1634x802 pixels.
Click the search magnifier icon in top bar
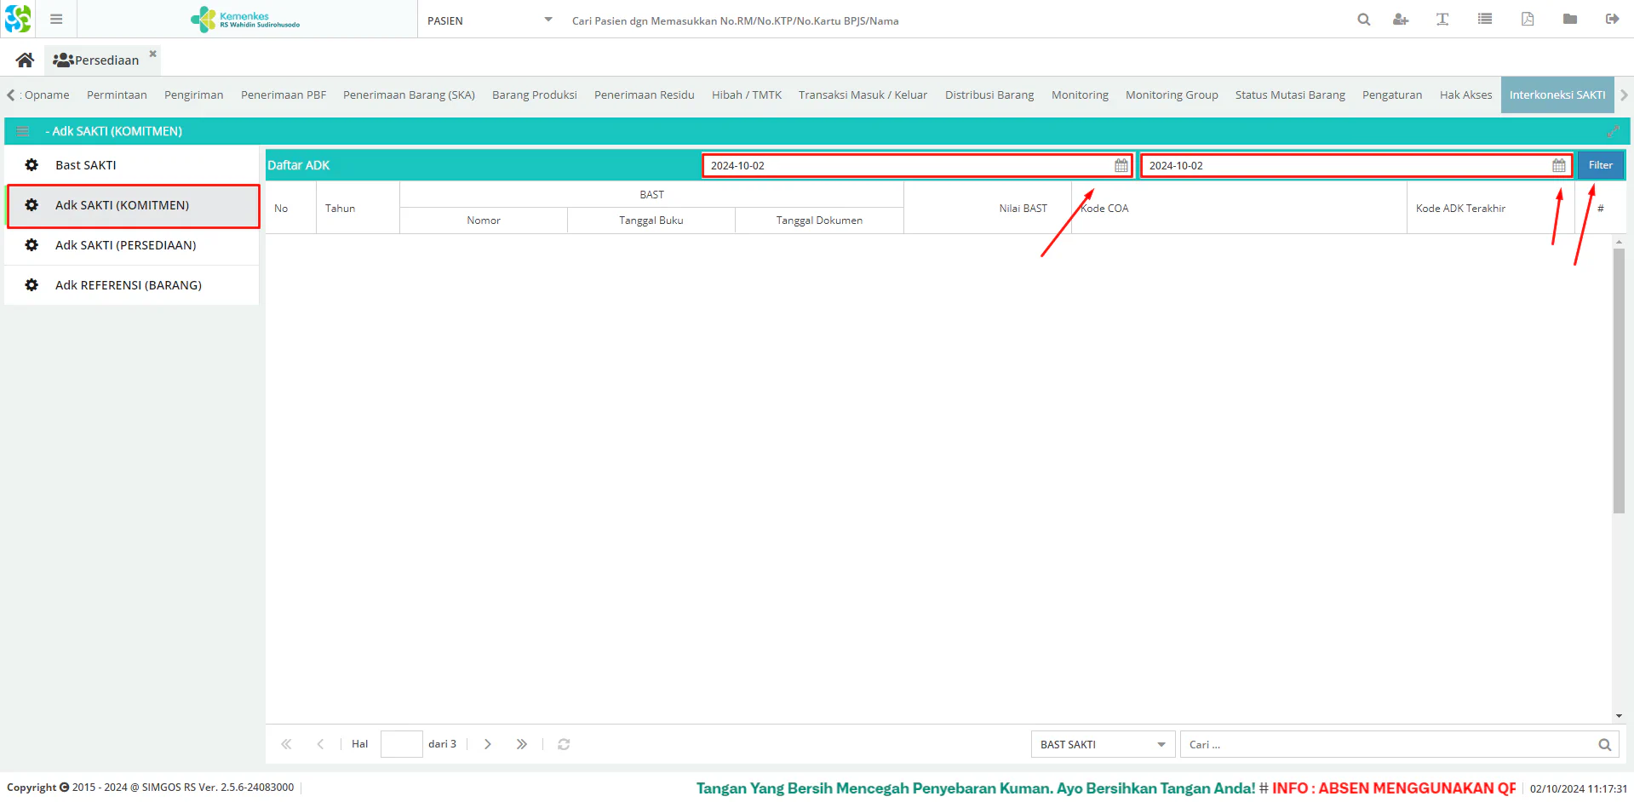1363,20
